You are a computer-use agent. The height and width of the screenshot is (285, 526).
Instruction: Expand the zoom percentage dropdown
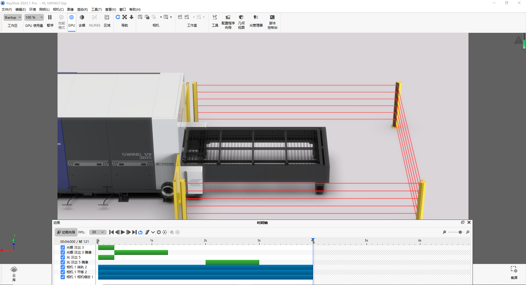pyautogui.click(x=34, y=17)
